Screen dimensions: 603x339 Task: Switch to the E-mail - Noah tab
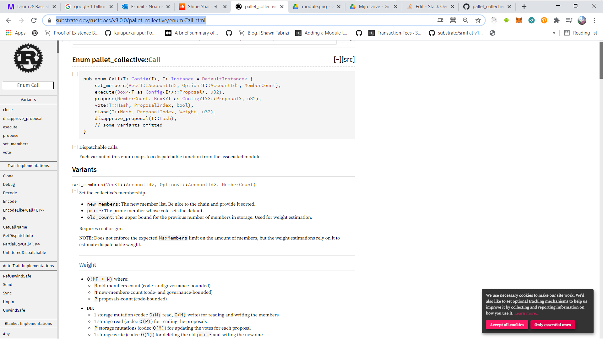pyautogui.click(x=145, y=7)
